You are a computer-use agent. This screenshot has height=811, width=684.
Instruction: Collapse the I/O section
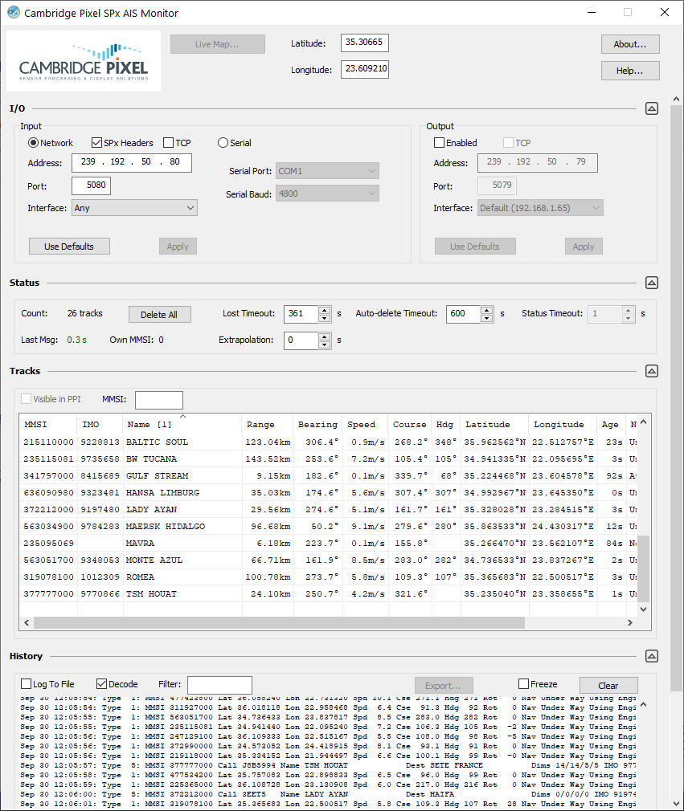click(x=652, y=108)
